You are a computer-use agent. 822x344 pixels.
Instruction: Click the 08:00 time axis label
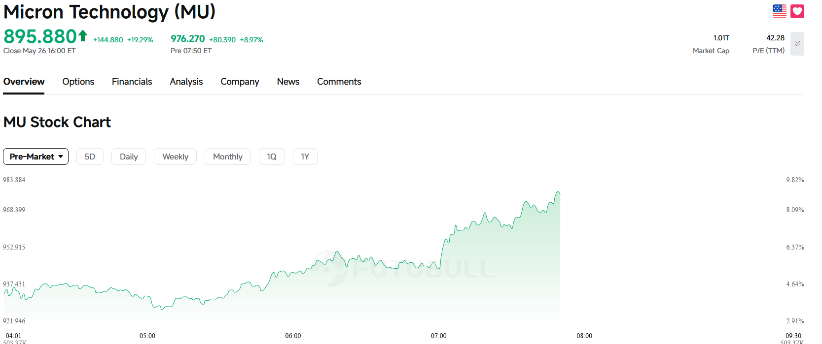click(584, 336)
